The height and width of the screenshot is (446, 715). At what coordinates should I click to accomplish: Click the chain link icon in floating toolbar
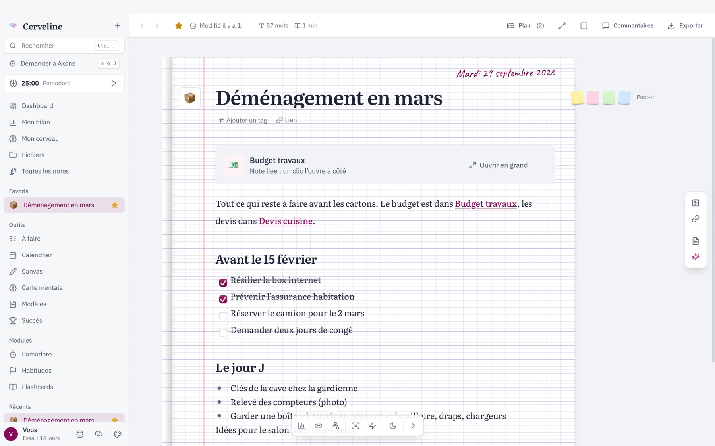pyautogui.click(x=319, y=426)
